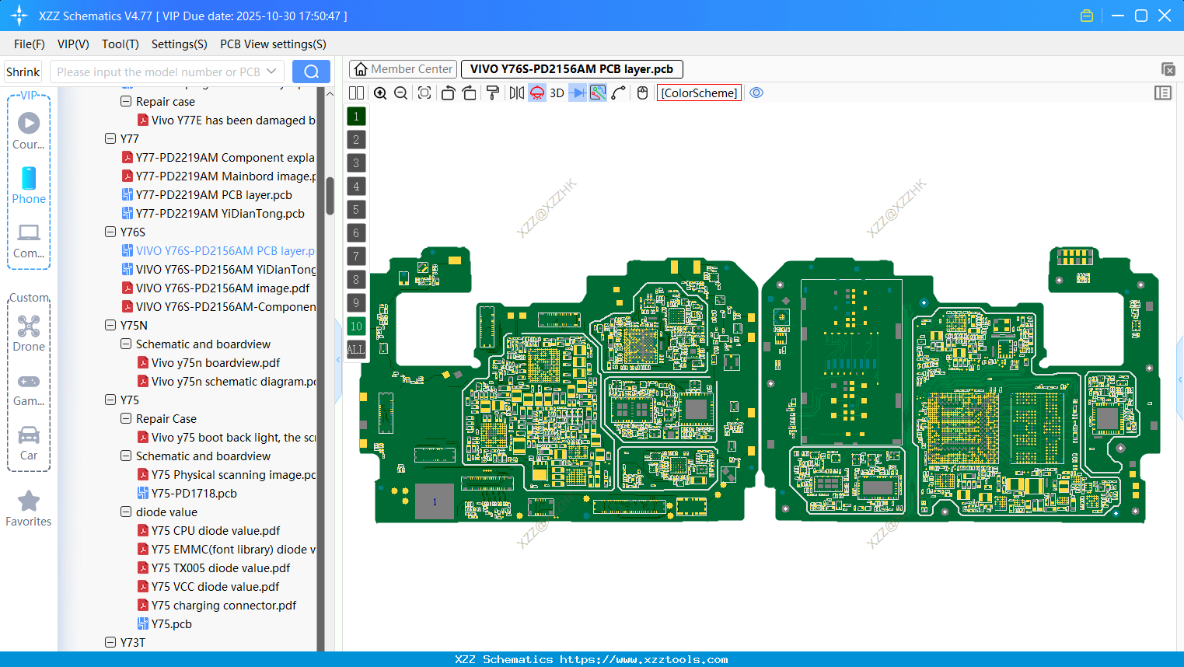Collapse the diode value group under Y75
The height and width of the screenshot is (667, 1184).
(125, 512)
